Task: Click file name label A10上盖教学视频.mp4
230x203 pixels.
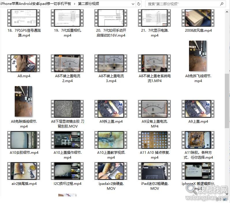Action: coord(111,155)
